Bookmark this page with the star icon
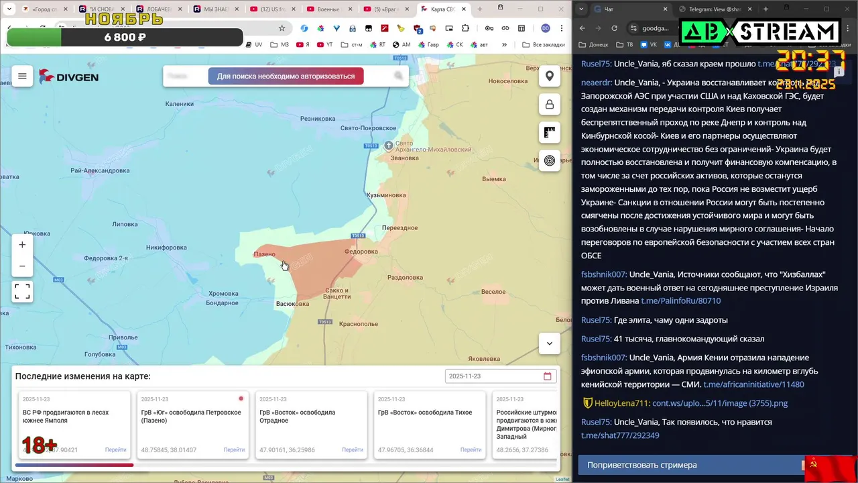Image resolution: width=858 pixels, height=483 pixels. pos(282,28)
